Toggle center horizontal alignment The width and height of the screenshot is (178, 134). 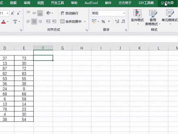pyautogui.click(x=34, y=21)
